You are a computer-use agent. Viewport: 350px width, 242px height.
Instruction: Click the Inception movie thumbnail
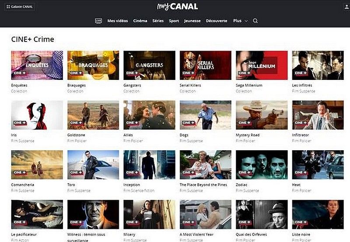pos(149,165)
